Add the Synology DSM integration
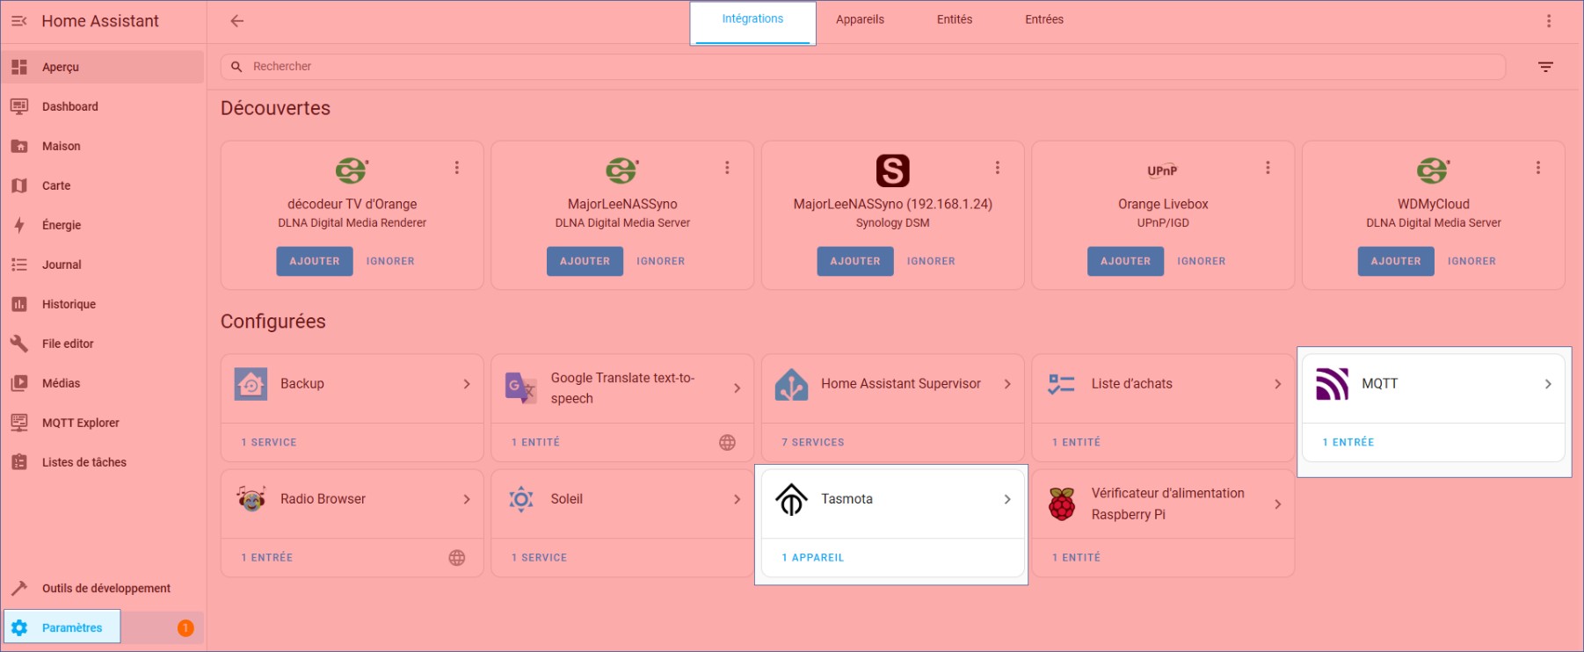This screenshot has width=1584, height=652. coord(855,261)
